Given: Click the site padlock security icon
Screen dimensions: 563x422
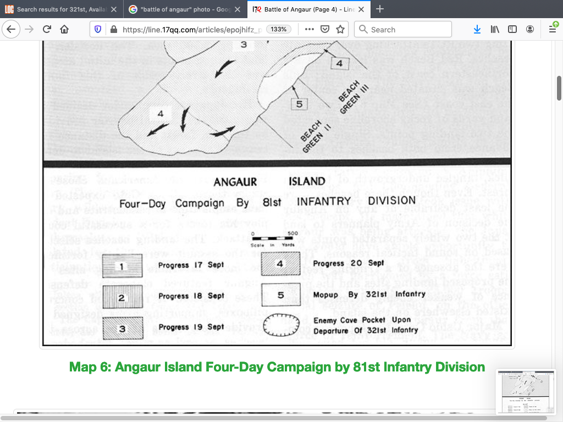Looking at the screenshot, I should pyautogui.click(x=113, y=30).
